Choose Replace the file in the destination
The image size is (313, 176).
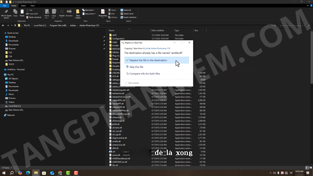click(148, 60)
